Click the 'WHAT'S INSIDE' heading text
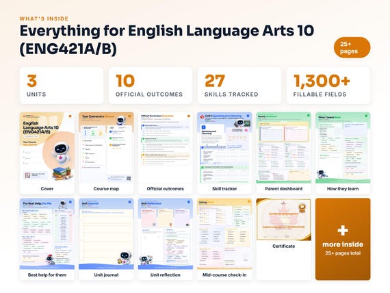The height and width of the screenshot is (293, 390). tap(44, 18)
